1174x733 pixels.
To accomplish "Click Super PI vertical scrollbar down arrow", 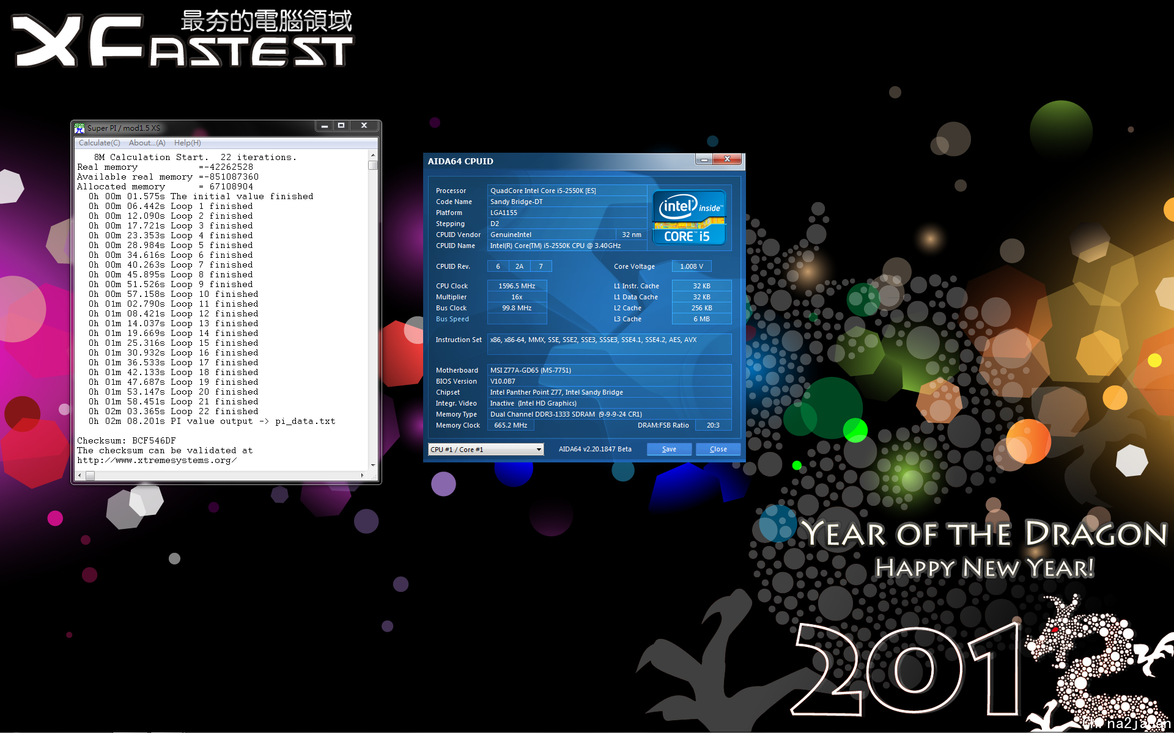I will coord(372,465).
